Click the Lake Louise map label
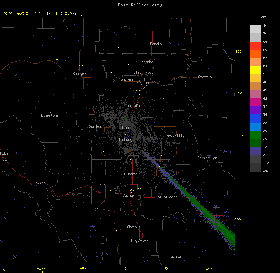Viewport: 280px width, 273px height. coord(6,157)
